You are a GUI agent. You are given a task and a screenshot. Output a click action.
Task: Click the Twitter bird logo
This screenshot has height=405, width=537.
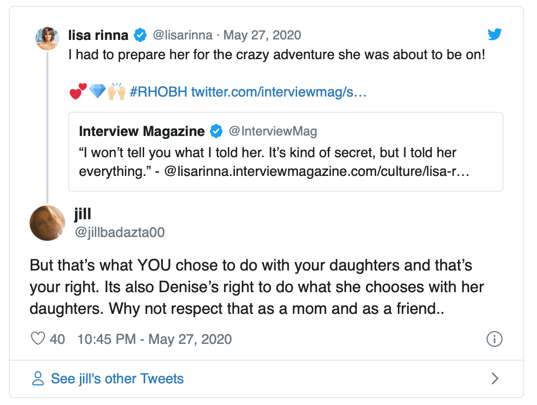tap(494, 34)
